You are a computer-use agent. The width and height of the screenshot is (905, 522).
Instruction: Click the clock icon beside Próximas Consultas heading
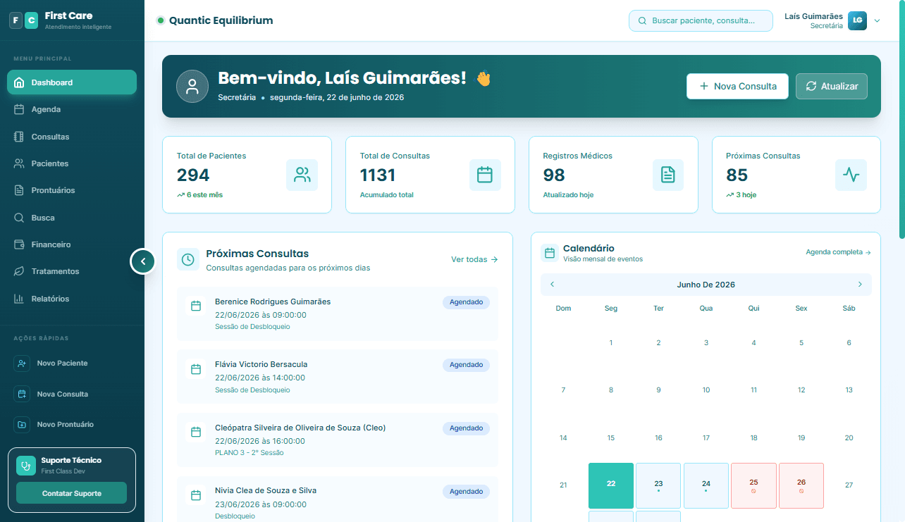188,259
